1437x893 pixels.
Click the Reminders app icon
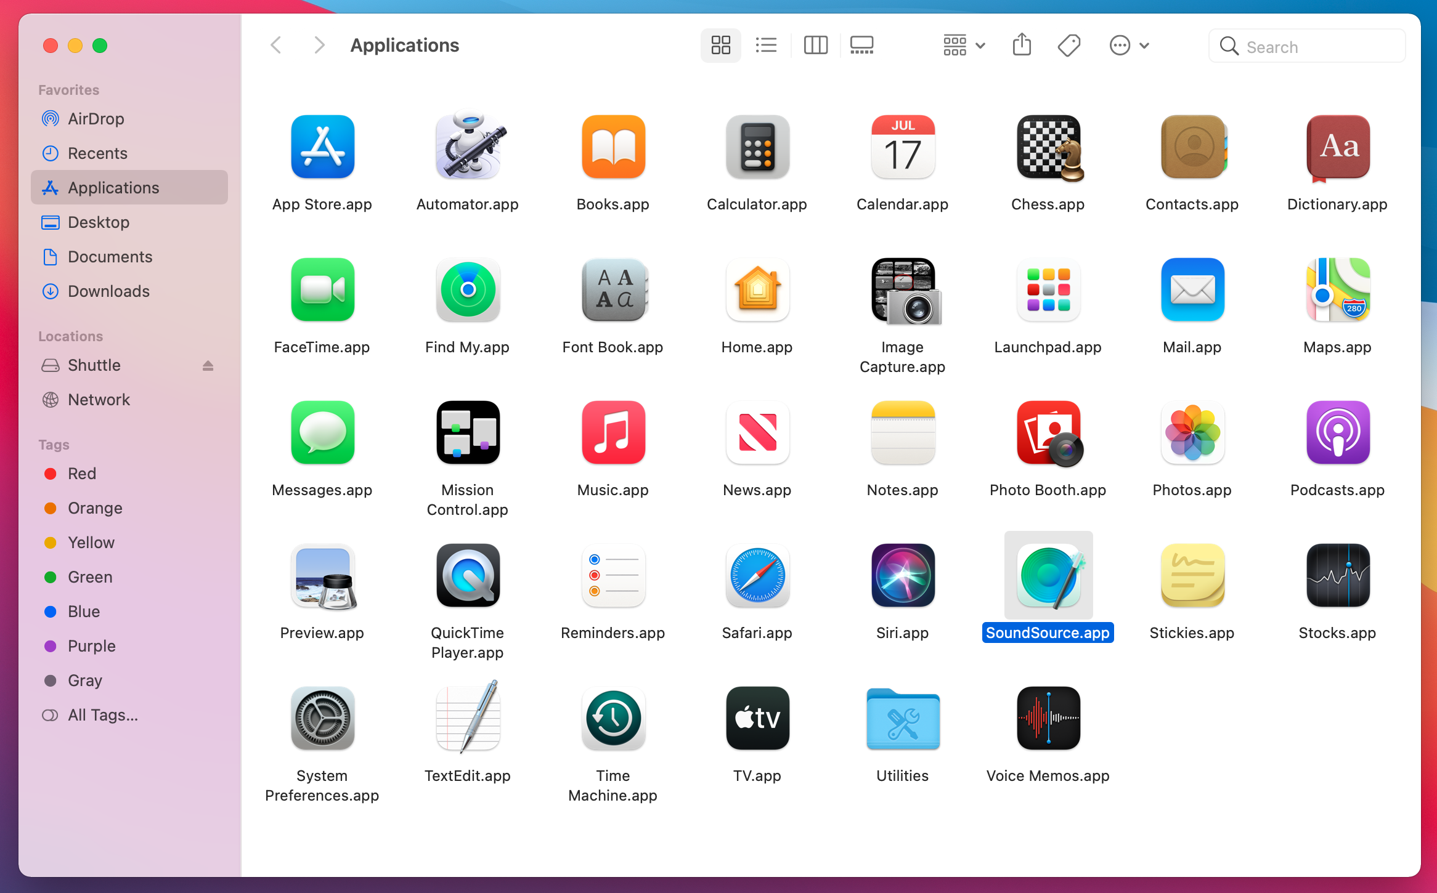pos(613,575)
